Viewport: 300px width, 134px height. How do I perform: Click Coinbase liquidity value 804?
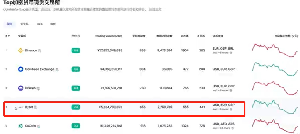tap(142, 69)
